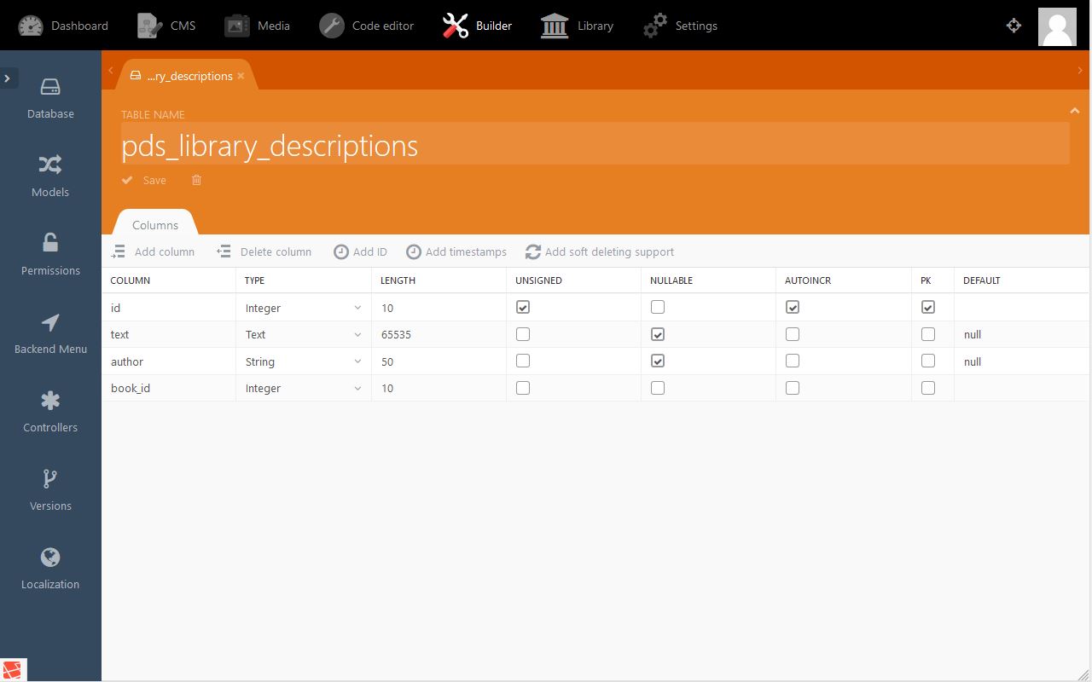Open Localization globe icon
Viewport: 1092px width, 682px height.
click(50, 558)
